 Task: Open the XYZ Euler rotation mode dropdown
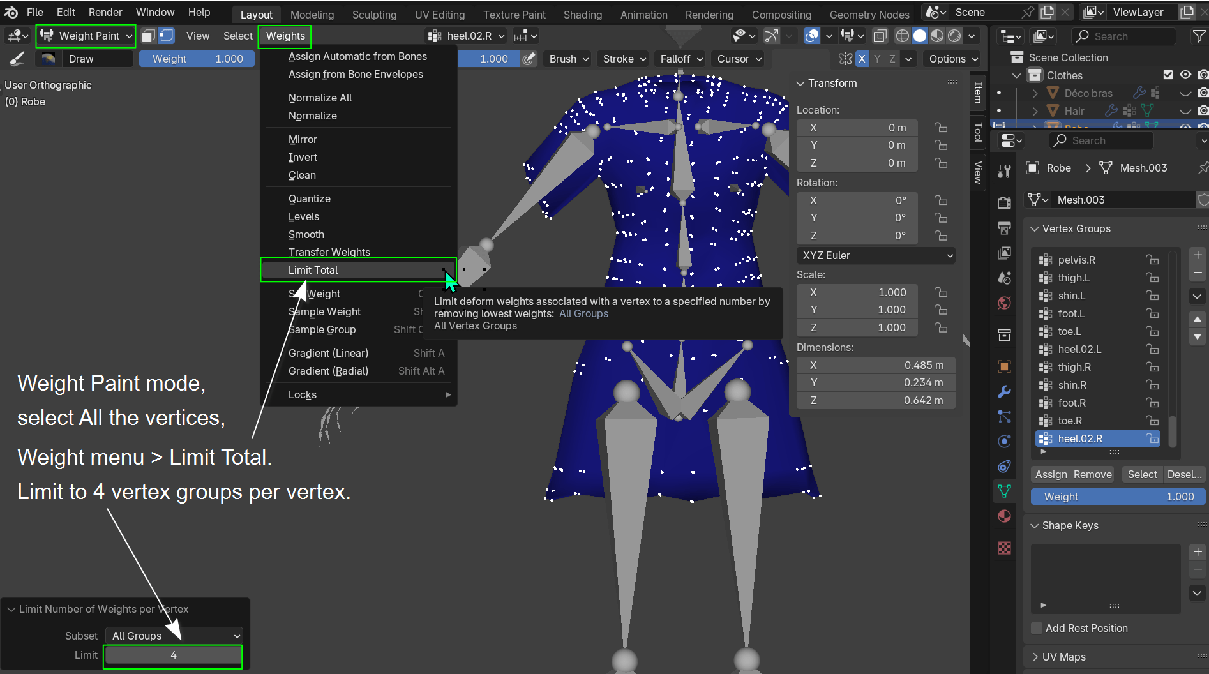876,255
